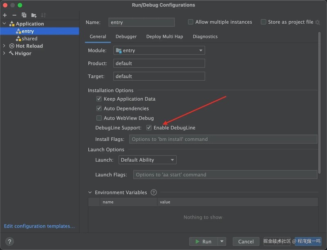Click the help question mark icon at bottom left
The width and height of the screenshot is (327, 250).
tap(9, 241)
